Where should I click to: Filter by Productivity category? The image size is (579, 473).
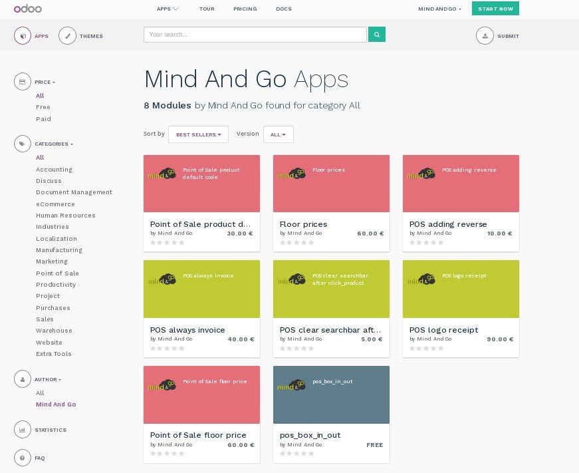[x=56, y=285]
